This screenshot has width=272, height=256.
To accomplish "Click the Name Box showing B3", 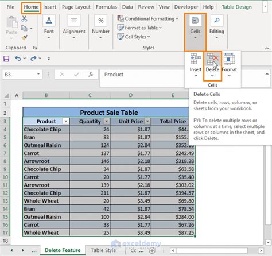I will click(x=19, y=75).
